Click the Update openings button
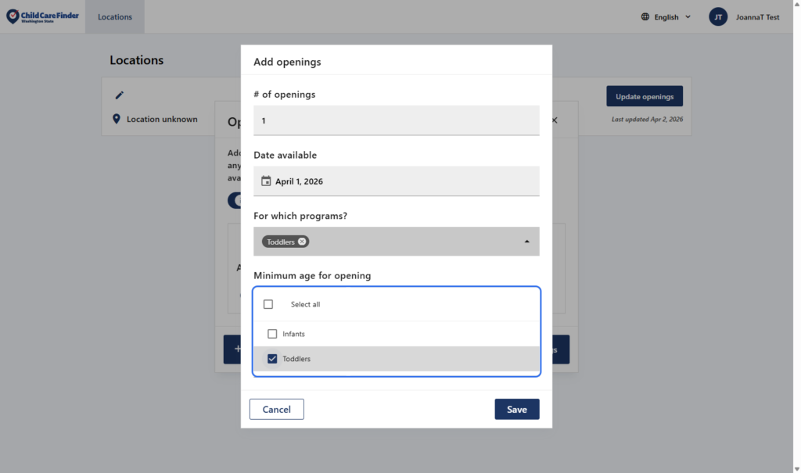 click(x=644, y=96)
